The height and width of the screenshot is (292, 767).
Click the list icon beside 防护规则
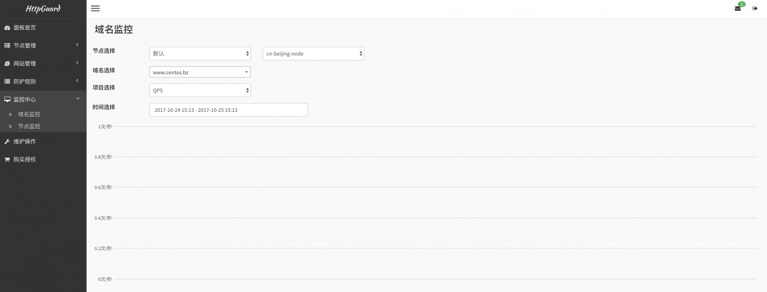tap(7, 81)
